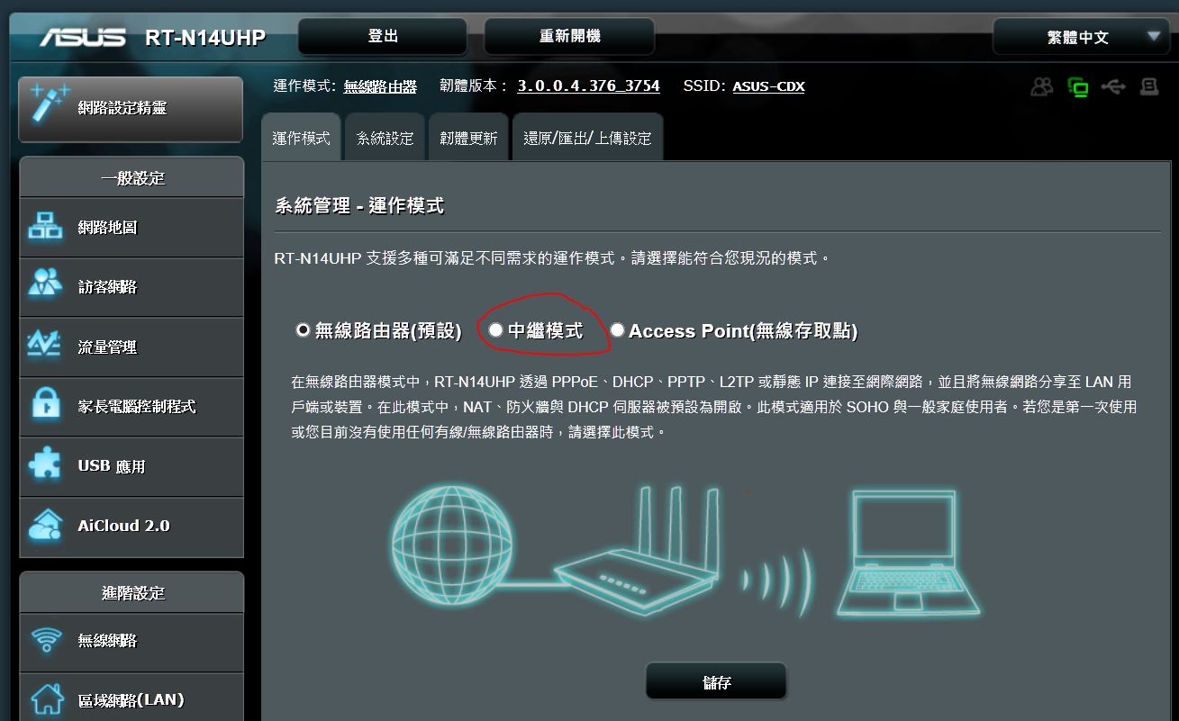Open 流量管理 in the sidebar

(132, 346)
